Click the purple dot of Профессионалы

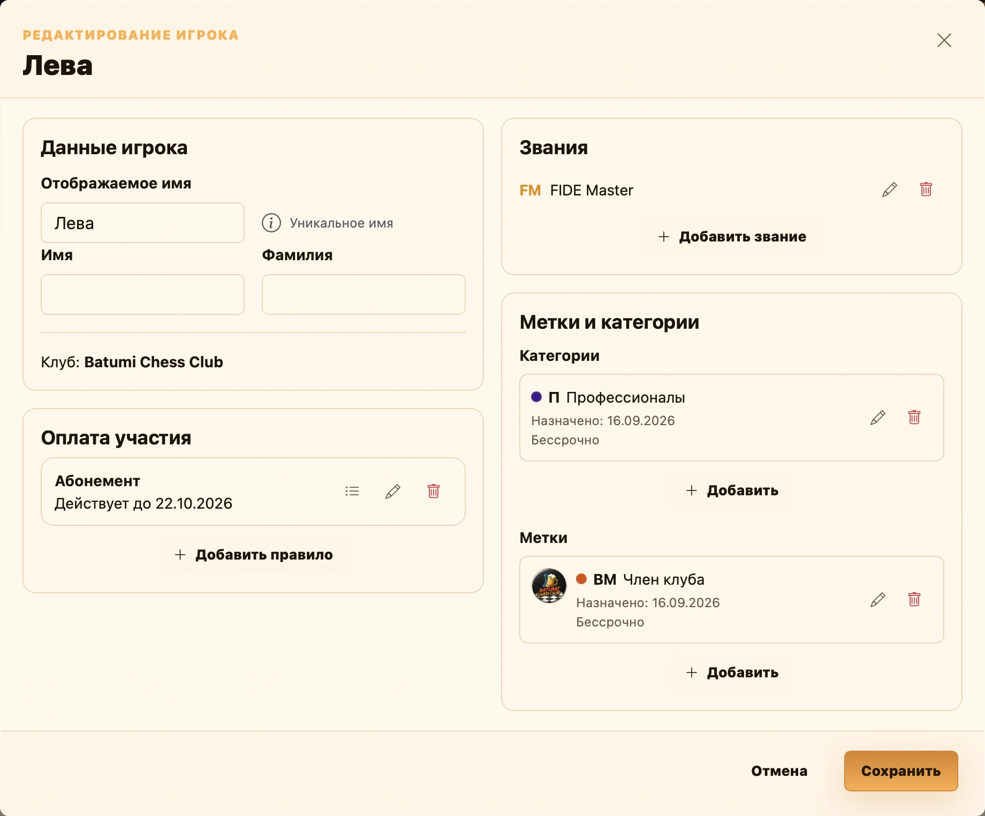coord(536,397)
